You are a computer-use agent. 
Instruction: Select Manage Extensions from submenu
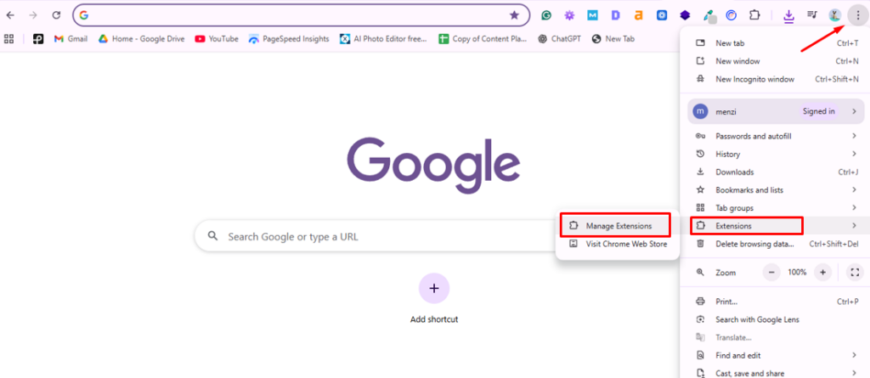(618, 226)
